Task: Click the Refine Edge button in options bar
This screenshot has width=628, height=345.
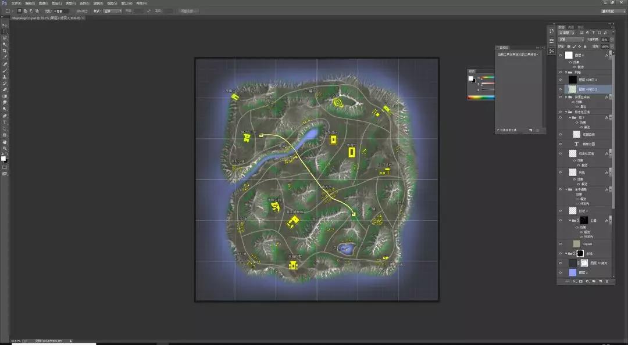Action: coord(188,11)
